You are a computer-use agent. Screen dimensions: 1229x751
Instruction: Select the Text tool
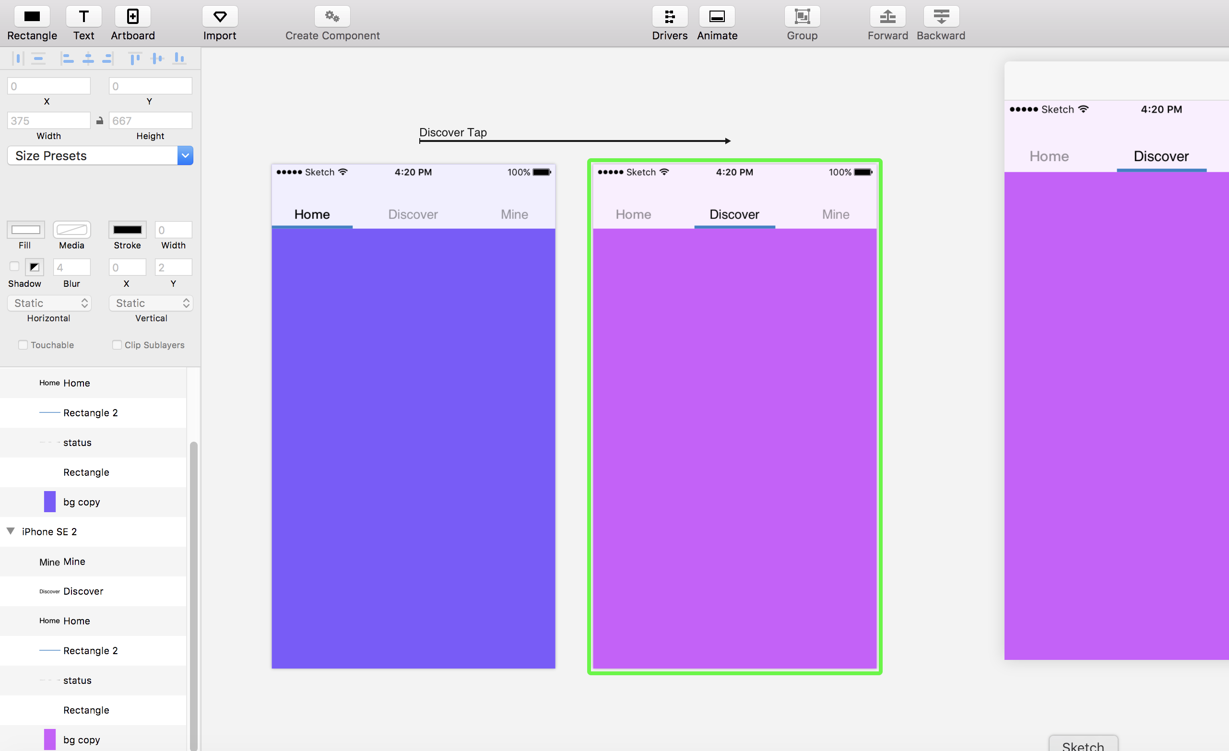click(83, 16)
